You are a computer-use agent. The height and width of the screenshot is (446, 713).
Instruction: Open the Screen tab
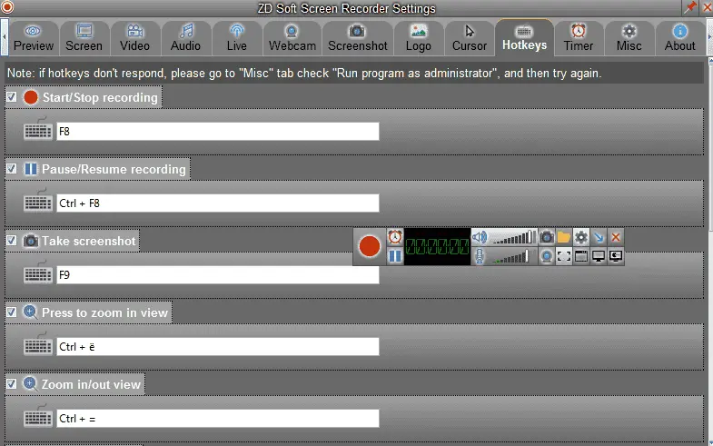coord(84,38)
